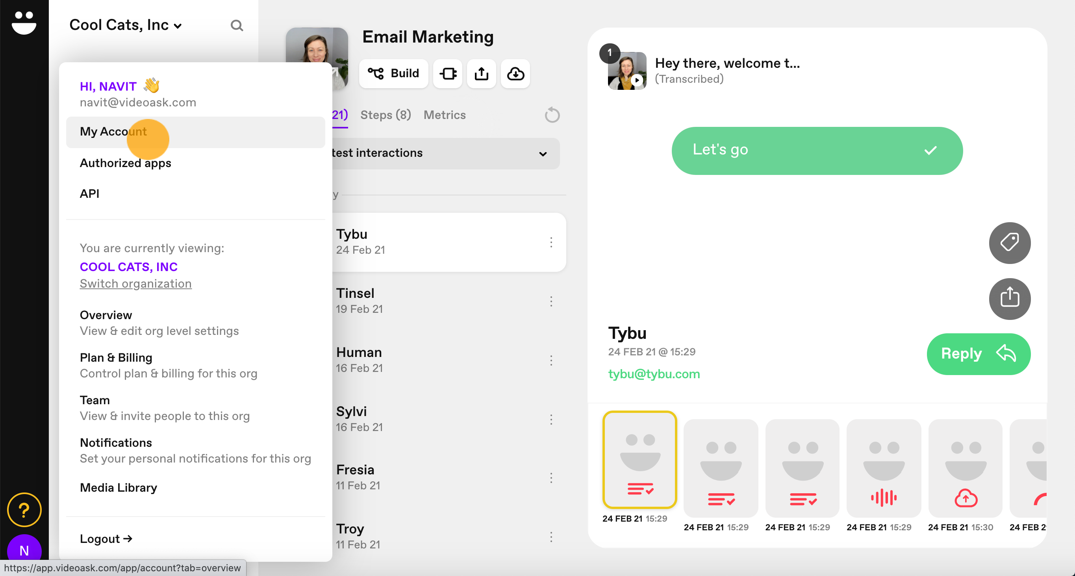Click navit@videoask.com email text
1075x576 pixels.
pos(138,102)
